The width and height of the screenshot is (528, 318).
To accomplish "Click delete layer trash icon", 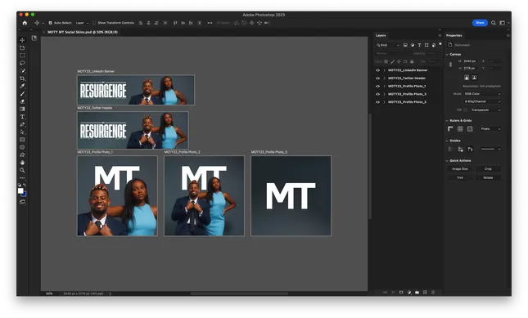I will pyautogui.click(x=433, y=293).
